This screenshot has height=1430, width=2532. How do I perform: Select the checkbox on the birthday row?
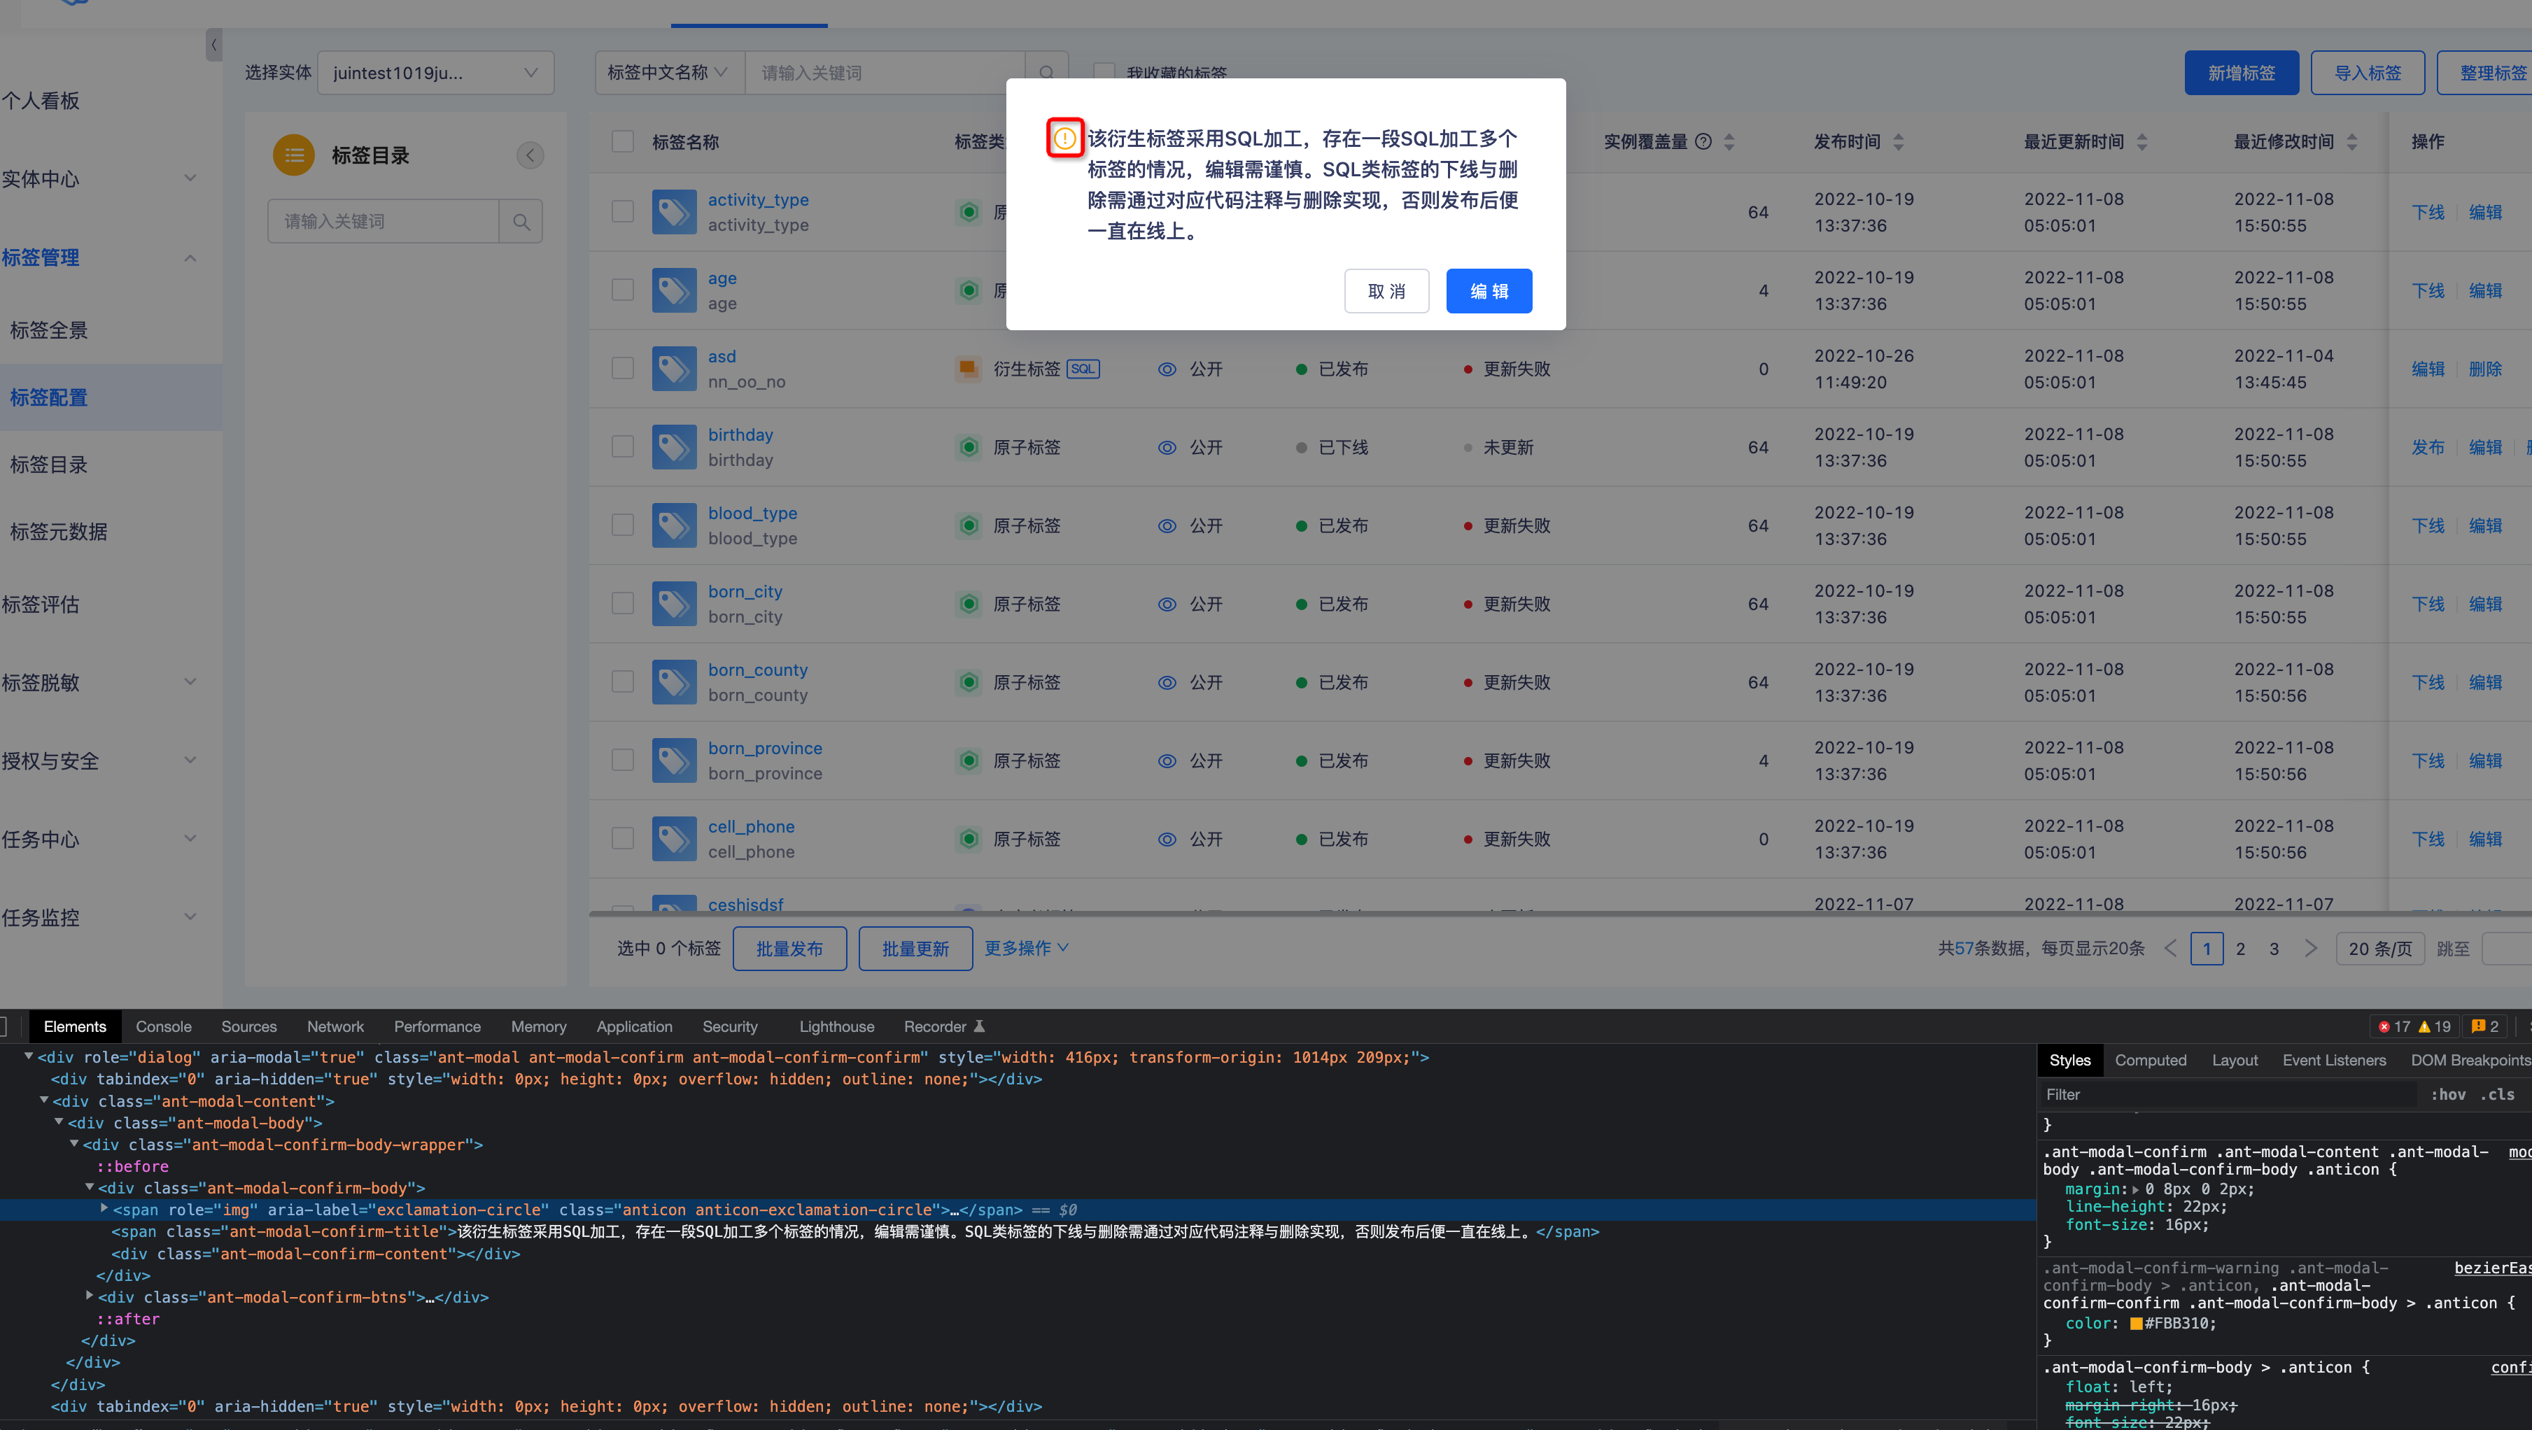[x=622, y=446]
